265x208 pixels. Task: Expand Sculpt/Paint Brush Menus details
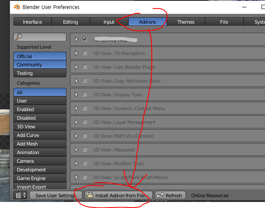[76, 177]
